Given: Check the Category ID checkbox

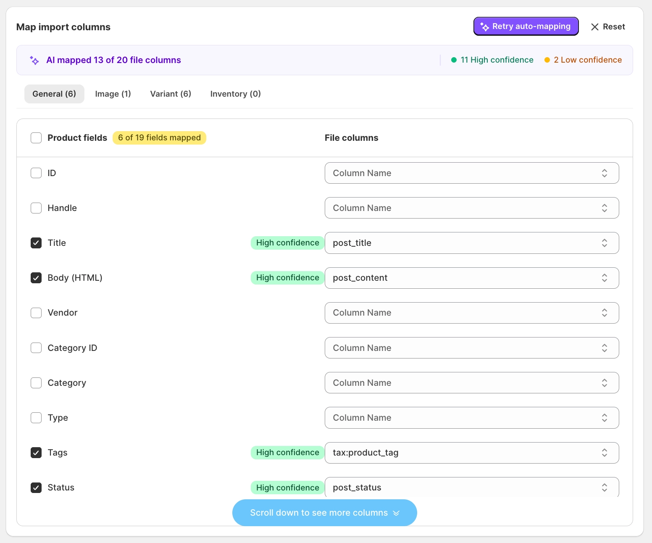Looking at the screenshot, I should pyautogui.click(x=36, y=348).
